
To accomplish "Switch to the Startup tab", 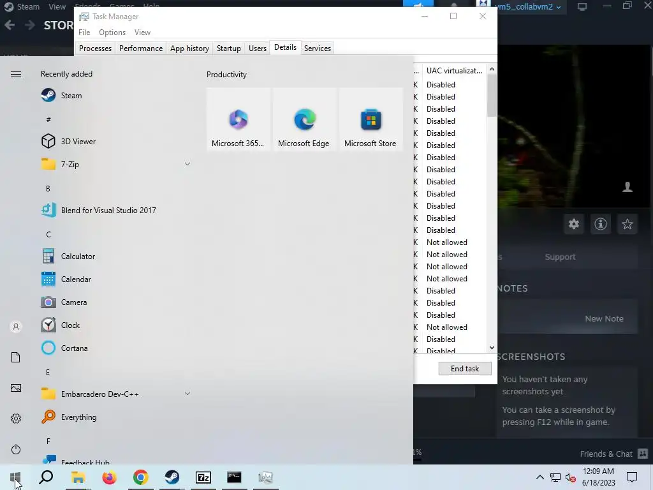I will click(229, 48).
